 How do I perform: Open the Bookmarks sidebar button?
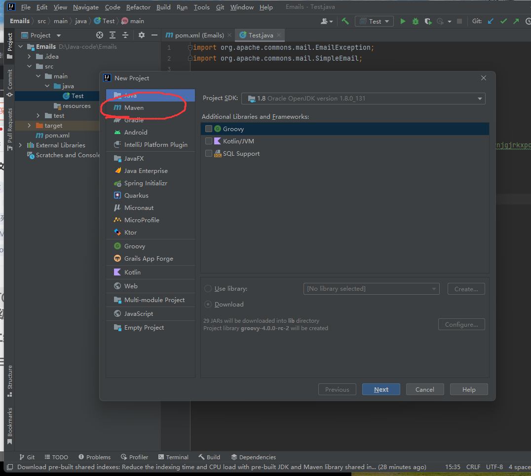tap(9, 426)
